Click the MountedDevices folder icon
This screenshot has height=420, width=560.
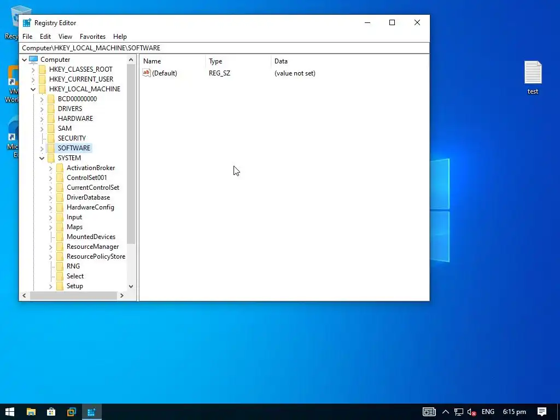pyautogui.click(x=60, y=237)
